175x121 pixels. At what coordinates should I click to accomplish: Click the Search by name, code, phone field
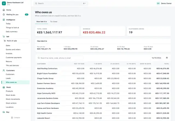click(60, 58)
